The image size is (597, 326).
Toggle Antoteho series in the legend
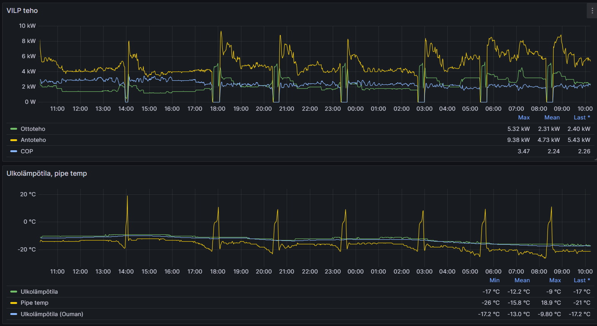[33, 140]
